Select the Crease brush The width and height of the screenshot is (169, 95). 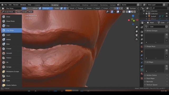(11, 49)
